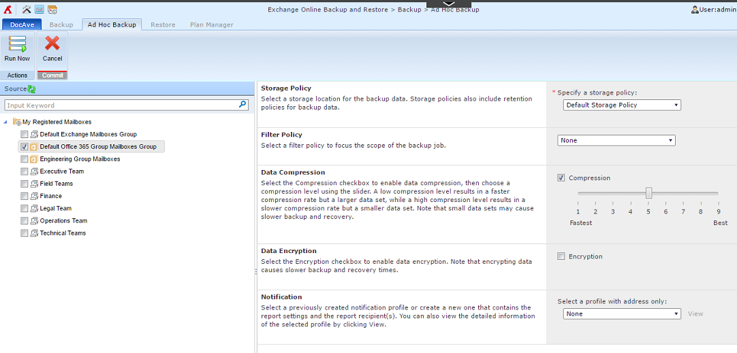Enable the Encryption checkbox
The width and height of the screenshot is (737, 353).
point(561,256)
